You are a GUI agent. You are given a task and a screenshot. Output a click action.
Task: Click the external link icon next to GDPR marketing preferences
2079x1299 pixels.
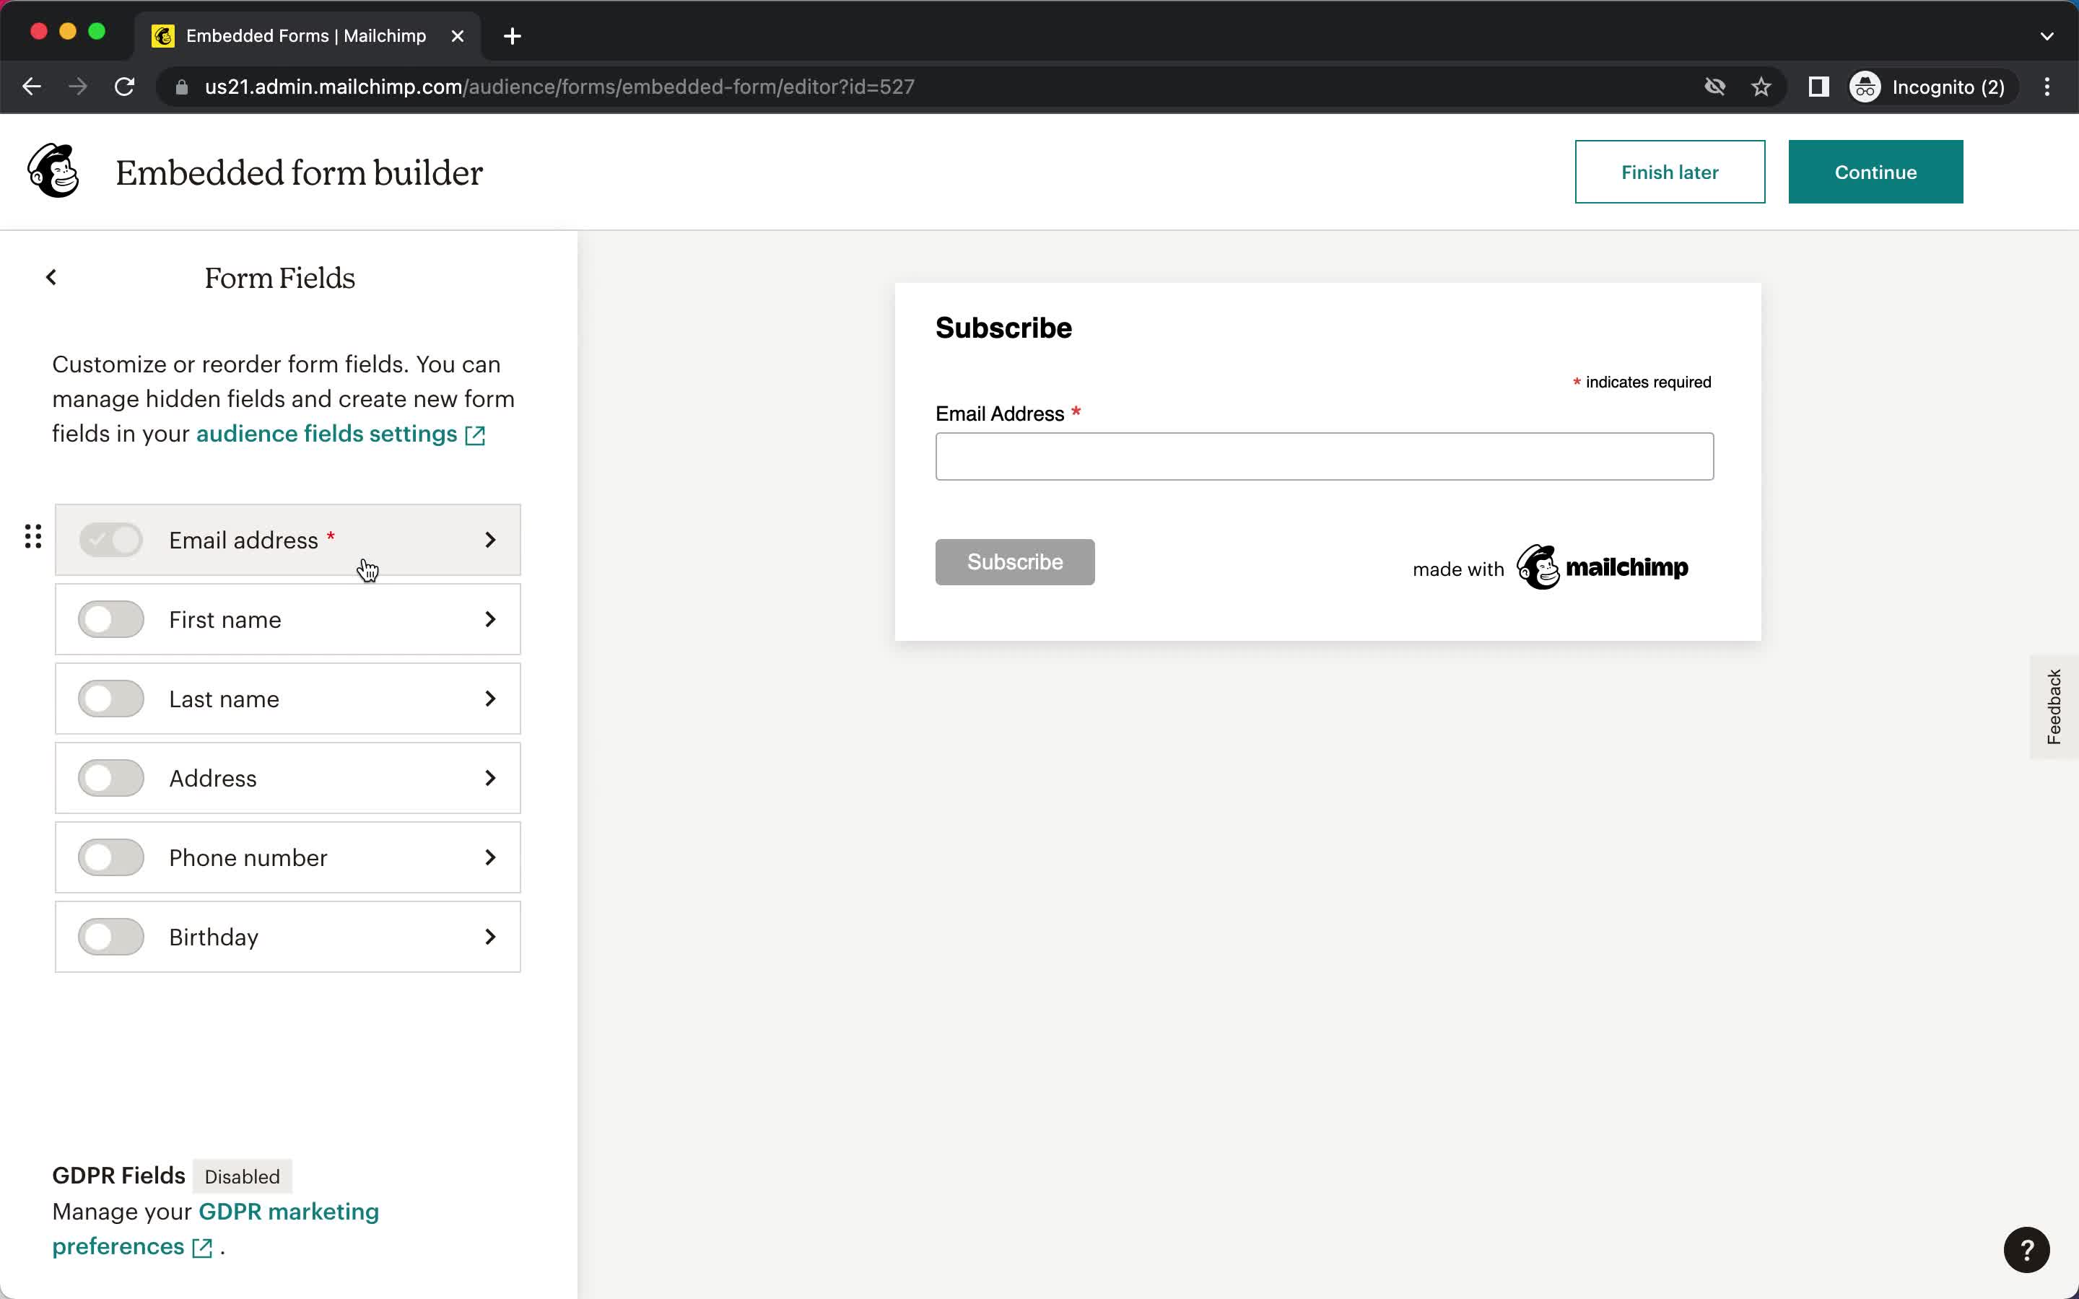coord(202,1246)
